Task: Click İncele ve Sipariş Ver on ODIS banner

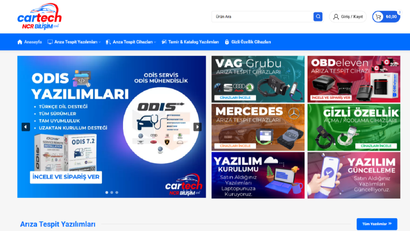Action: [66, 177]
